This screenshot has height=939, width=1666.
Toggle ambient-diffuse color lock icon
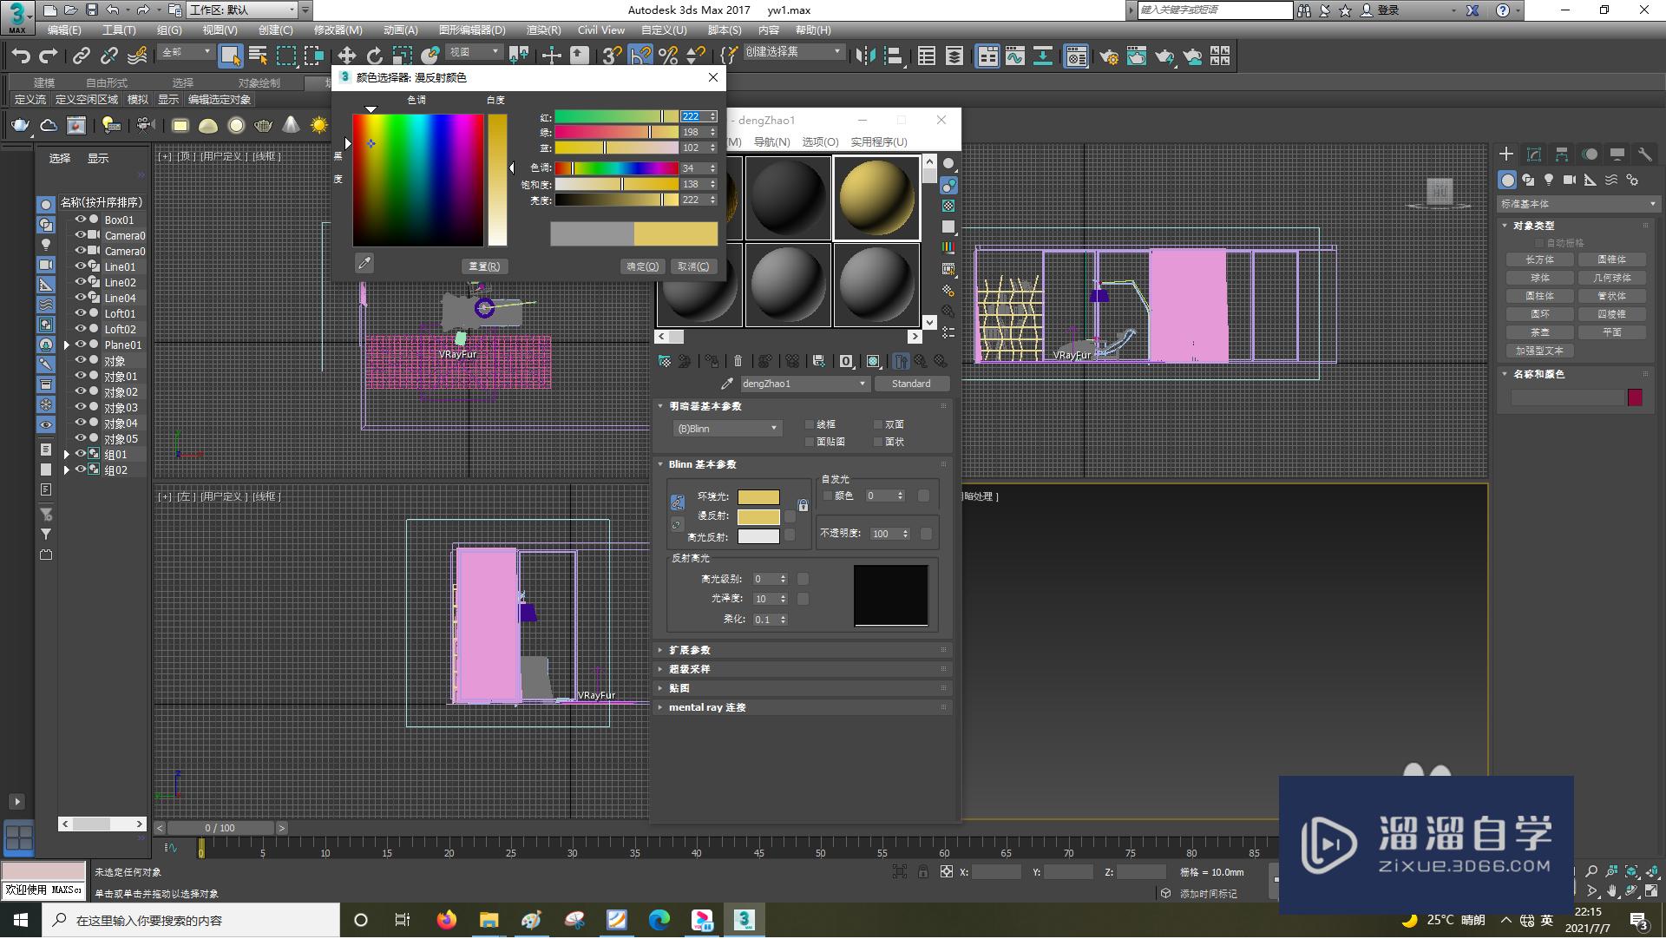click(x=803, y=505)
